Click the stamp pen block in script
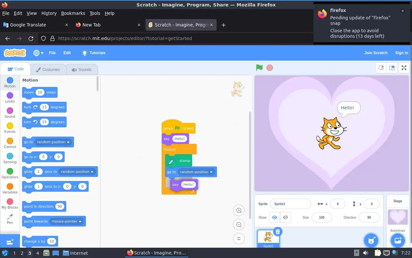The width and height of the screenshot is (412, 258). pos(179,161)
